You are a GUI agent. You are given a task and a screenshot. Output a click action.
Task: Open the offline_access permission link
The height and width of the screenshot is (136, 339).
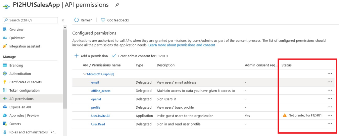101,91
